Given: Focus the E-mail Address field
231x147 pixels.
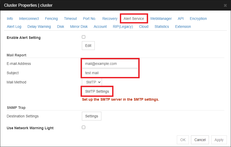Looking at the screenshot, I should tap(110, 64).
